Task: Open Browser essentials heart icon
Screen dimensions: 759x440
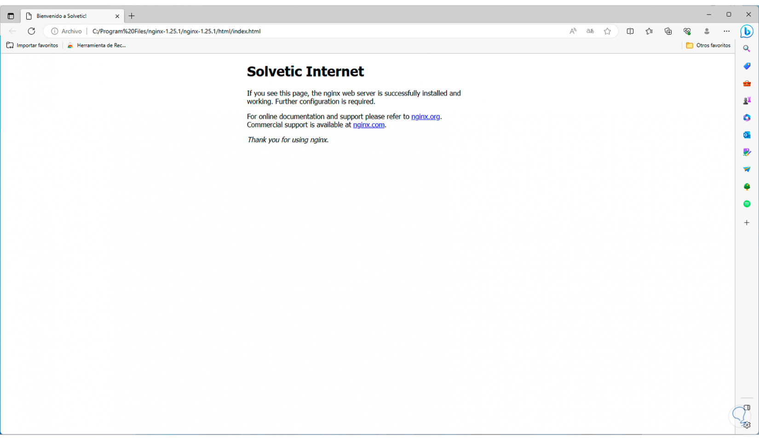Action: [x=687, y=31]
